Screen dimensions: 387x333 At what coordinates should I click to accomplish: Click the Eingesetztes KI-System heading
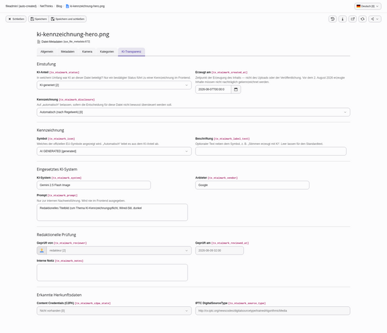click(57, 169)
